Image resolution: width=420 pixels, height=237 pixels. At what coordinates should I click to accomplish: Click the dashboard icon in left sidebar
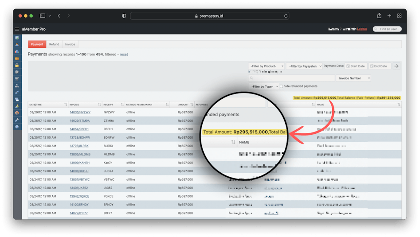coord(17,38)
